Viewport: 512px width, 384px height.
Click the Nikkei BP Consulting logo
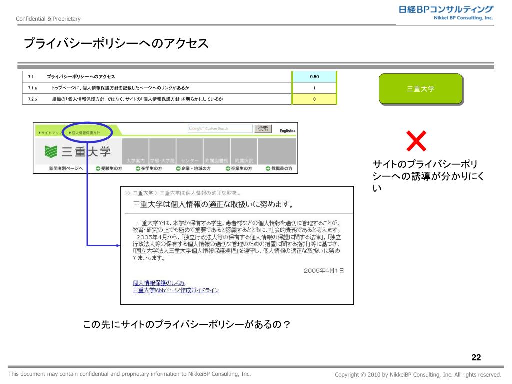tap(446, 13)
